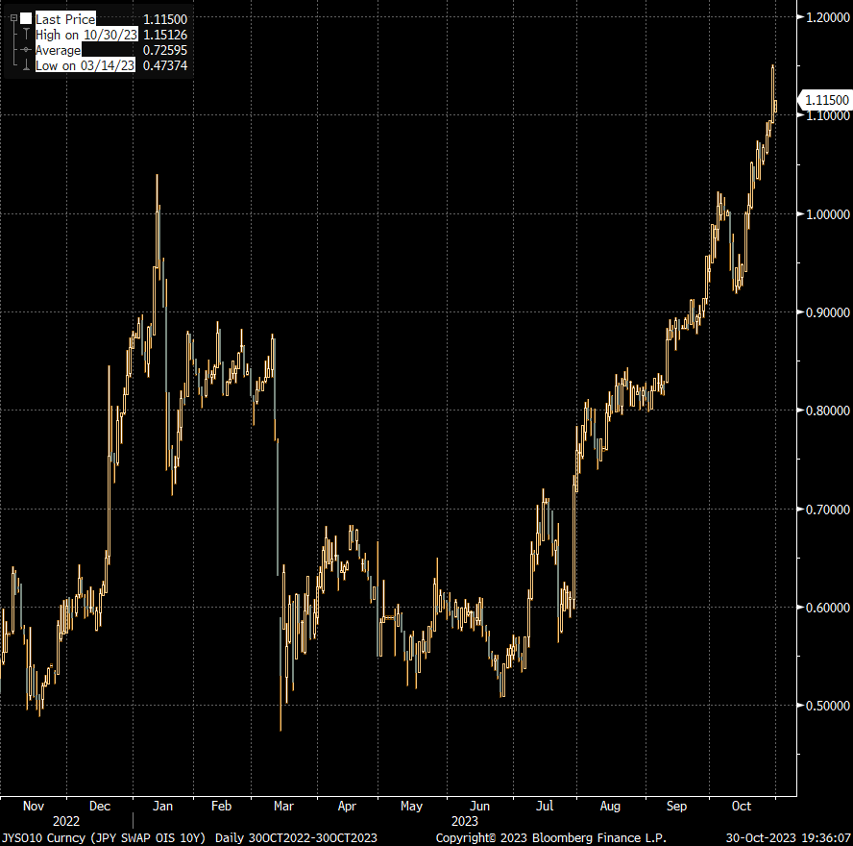This screenshot has height=846, width=853.
Task: Click the 30-Oct-2023 19:36:07 timestamp
Action: click(789, 838)
